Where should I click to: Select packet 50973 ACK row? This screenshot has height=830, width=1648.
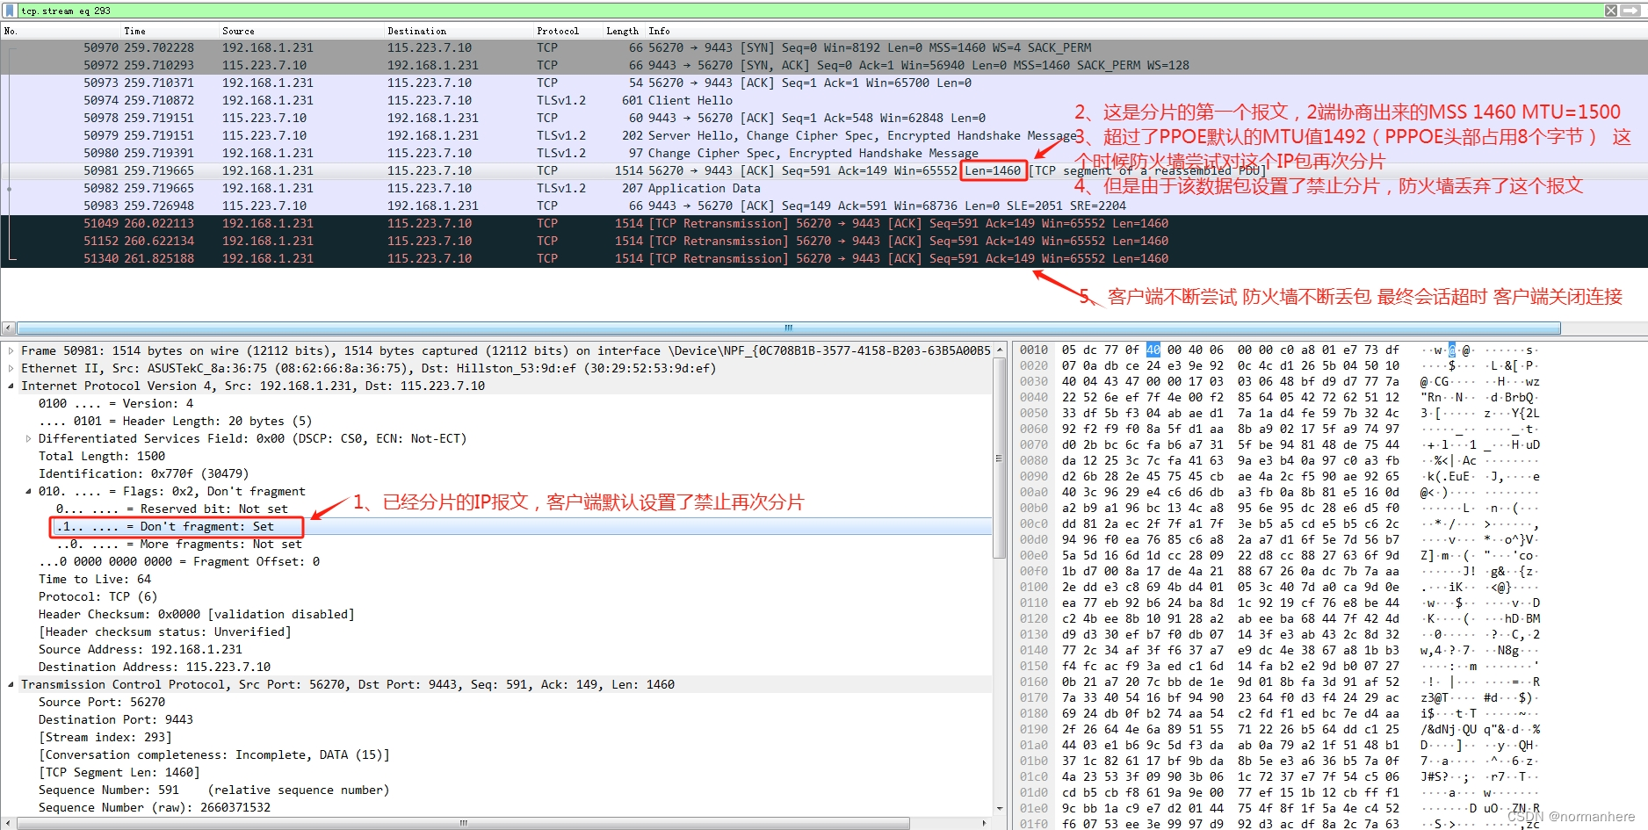point(824,83)
